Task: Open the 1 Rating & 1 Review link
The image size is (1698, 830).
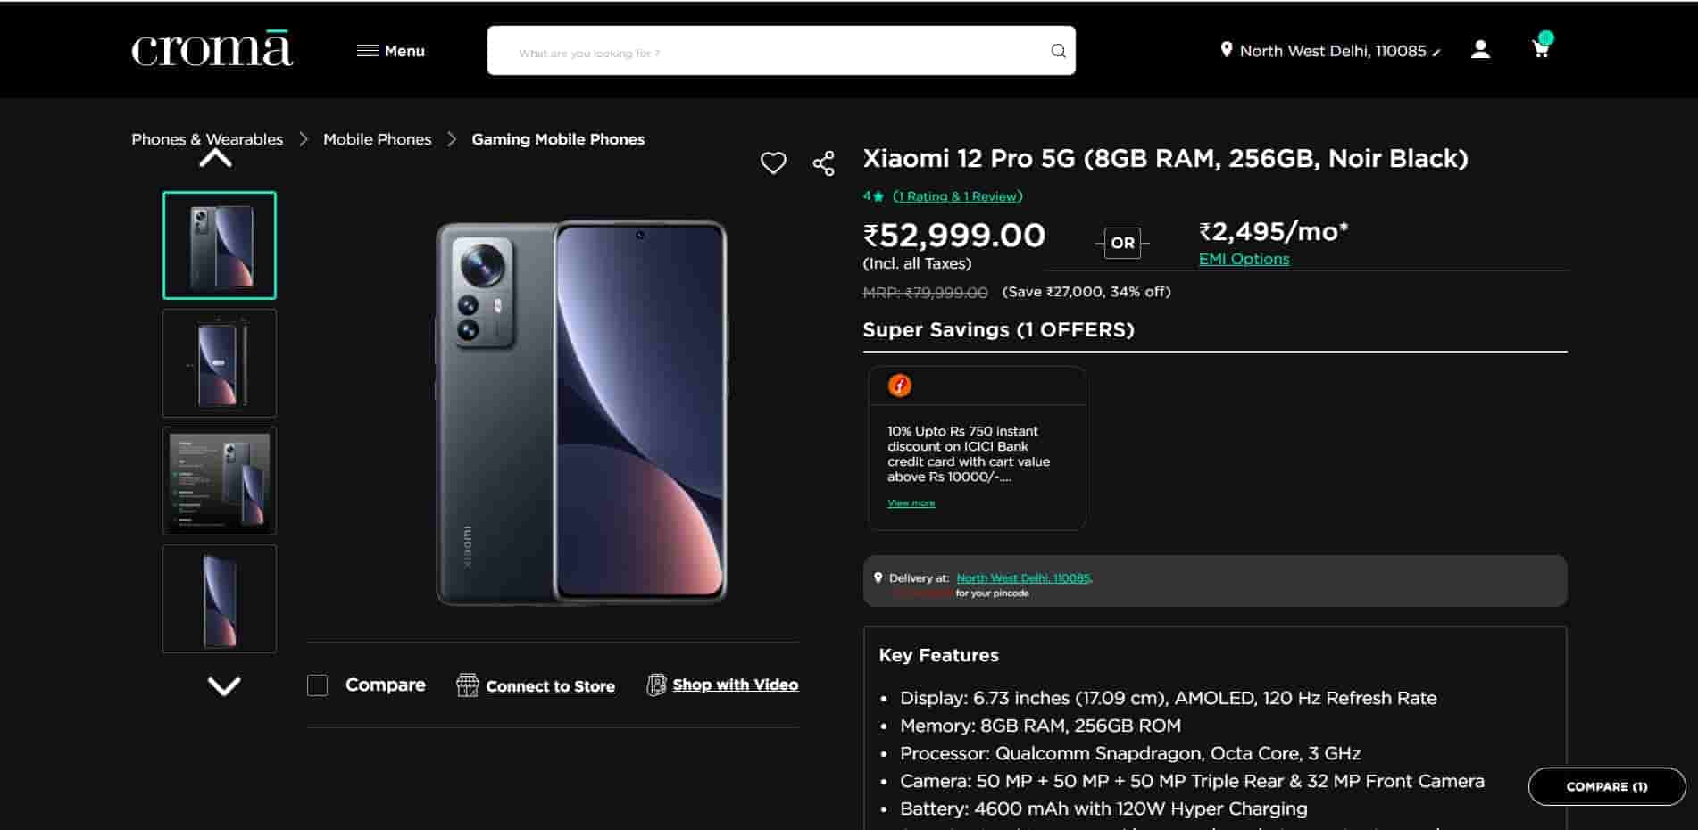Action: point(957,196)
